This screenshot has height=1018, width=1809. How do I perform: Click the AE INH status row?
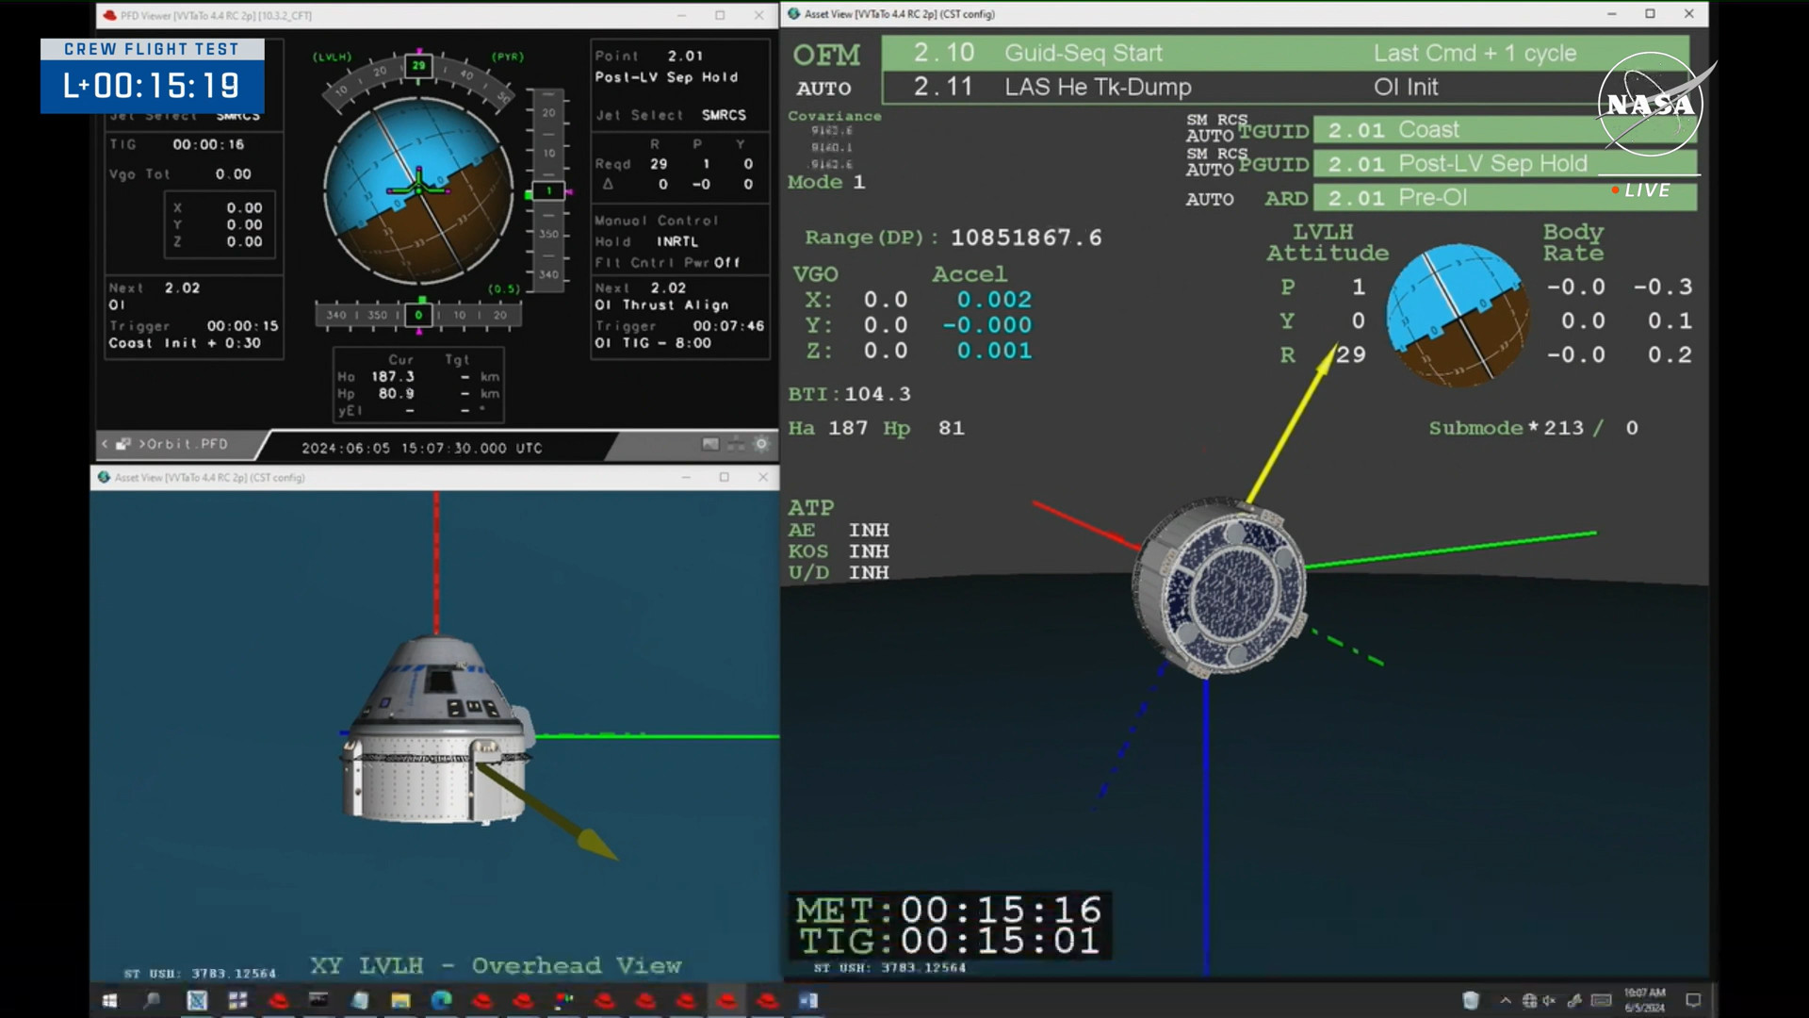(839, 530)
